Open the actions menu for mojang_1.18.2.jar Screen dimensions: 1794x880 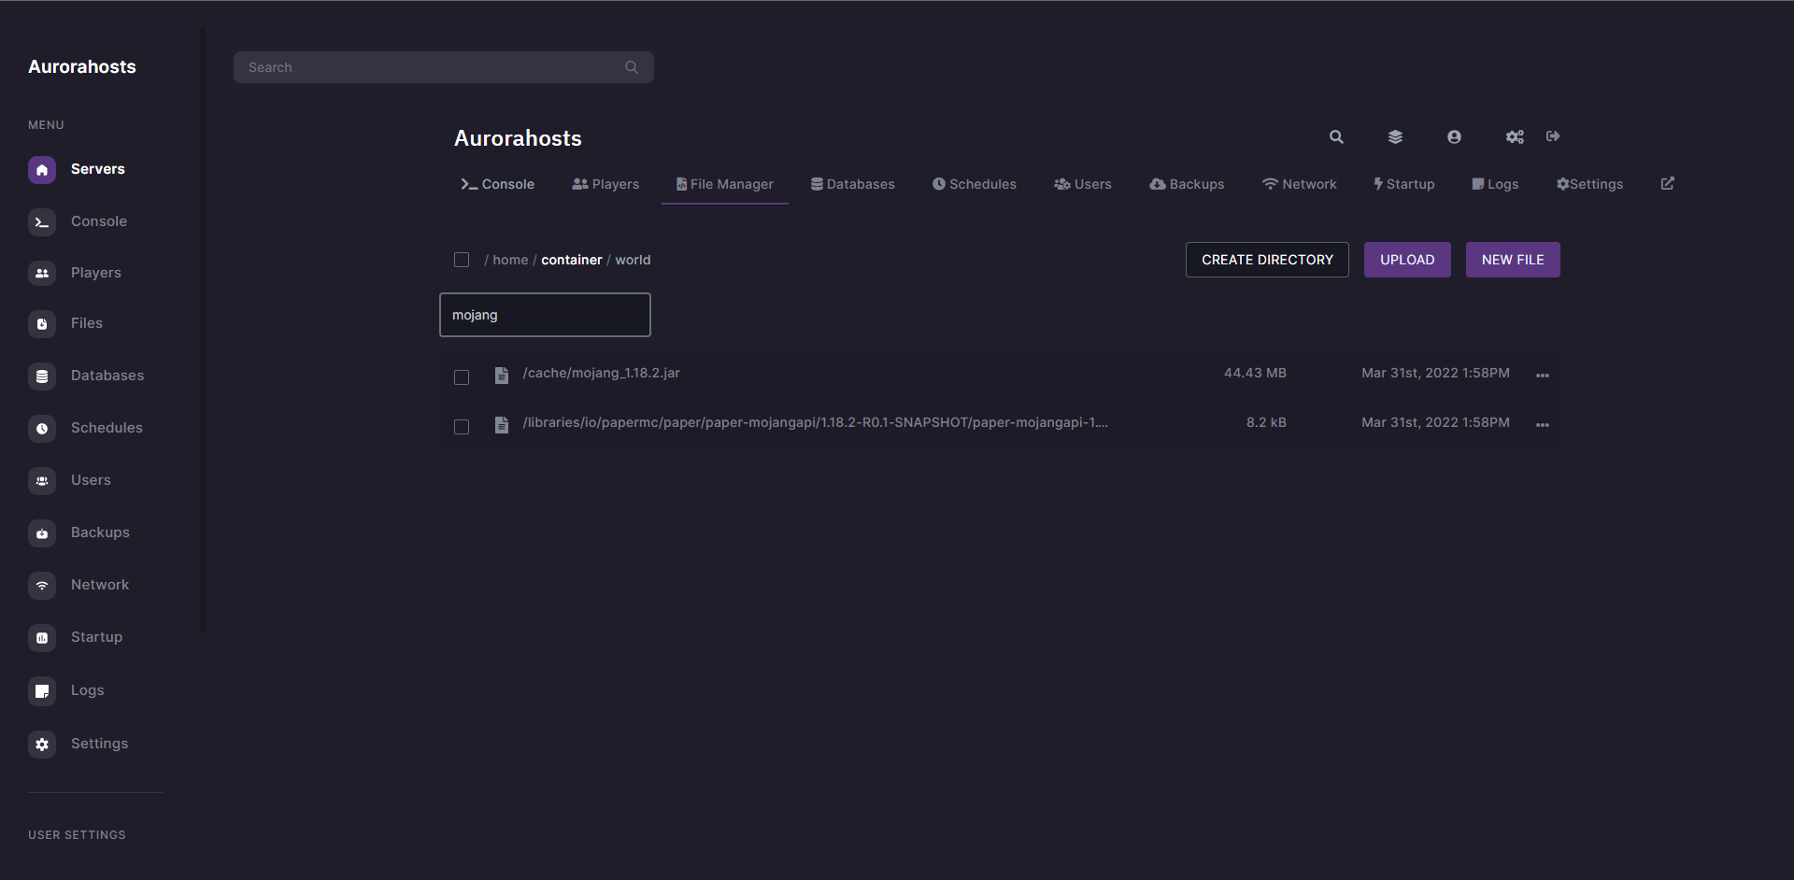(1542, 375)
